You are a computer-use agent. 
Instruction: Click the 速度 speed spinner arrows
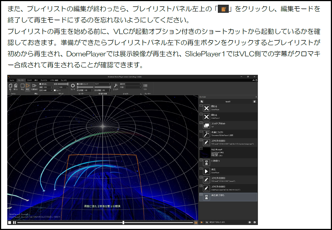click(51, 87)
